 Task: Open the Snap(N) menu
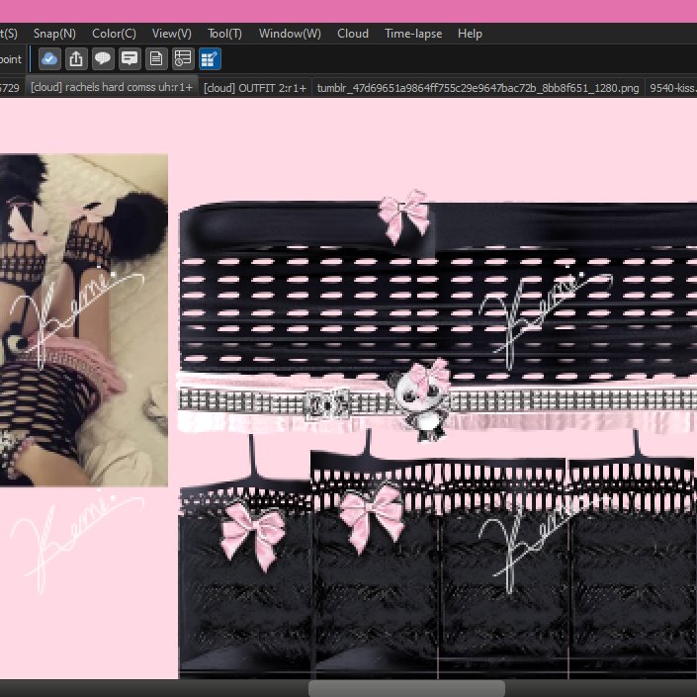tap(54, 34)
